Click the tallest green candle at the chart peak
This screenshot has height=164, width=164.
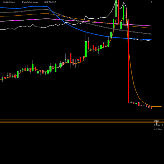point(116,9)
